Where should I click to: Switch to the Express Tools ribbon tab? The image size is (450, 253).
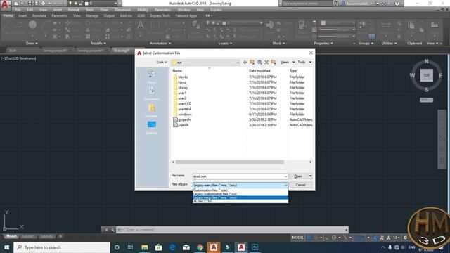[160, 15]
